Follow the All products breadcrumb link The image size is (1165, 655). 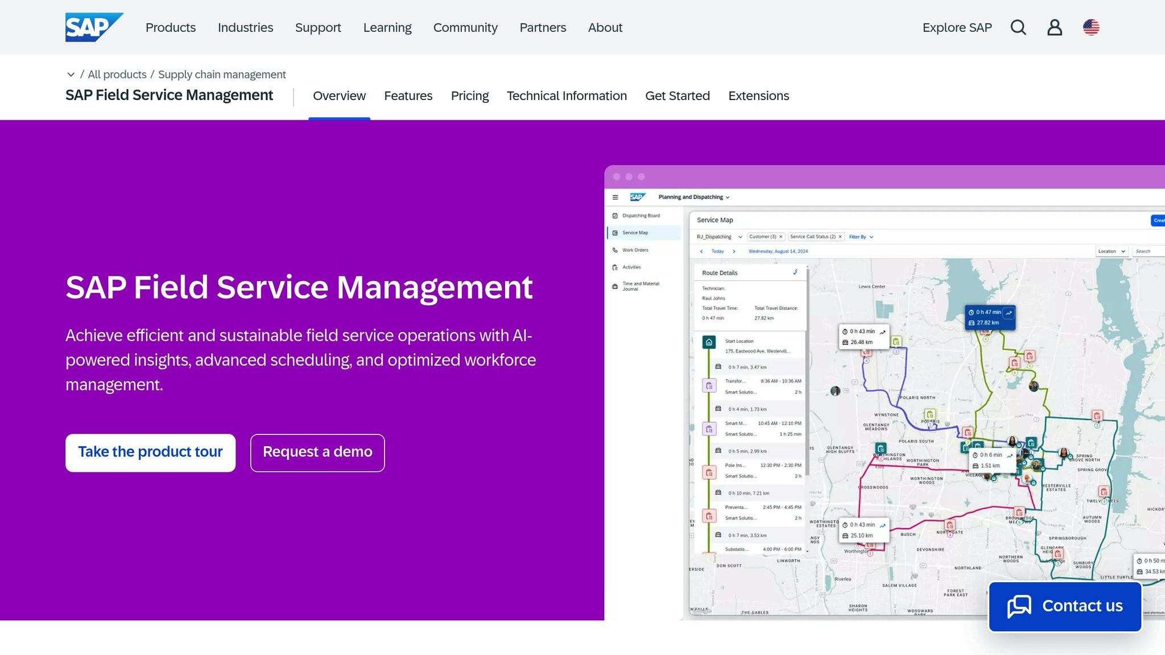click(117, 74)
